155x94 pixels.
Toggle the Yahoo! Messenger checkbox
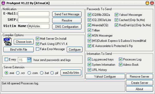point(116,15)
